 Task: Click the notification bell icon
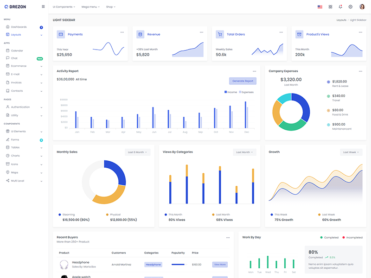(340, 7)
